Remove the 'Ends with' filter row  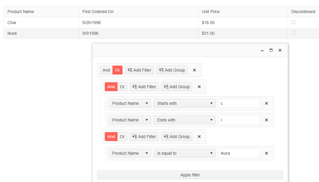coord(266,120)
